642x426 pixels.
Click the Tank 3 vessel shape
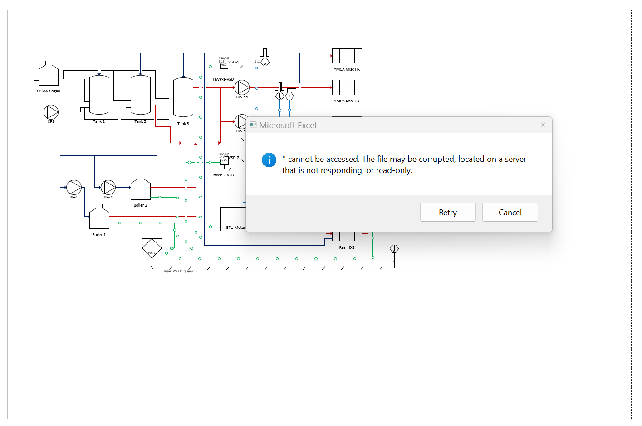pos(183,97)
